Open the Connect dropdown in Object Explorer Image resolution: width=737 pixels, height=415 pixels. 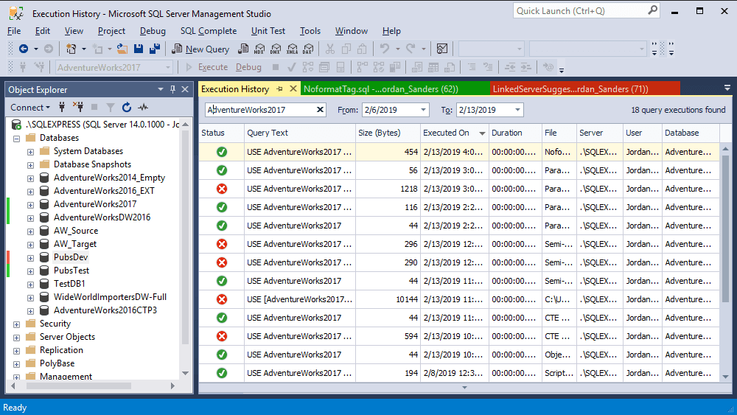pyautogui.click(x=30, y=107)
